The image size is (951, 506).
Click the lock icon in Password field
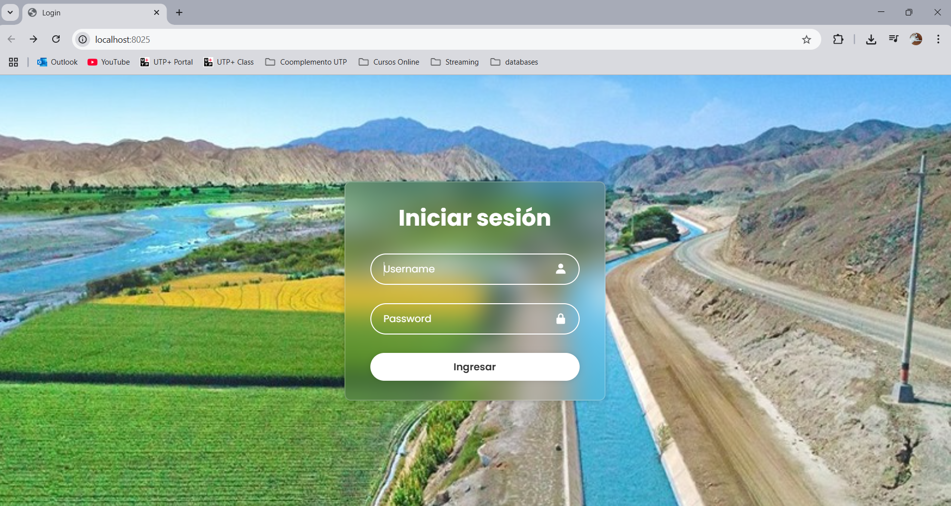coord(560,319)
